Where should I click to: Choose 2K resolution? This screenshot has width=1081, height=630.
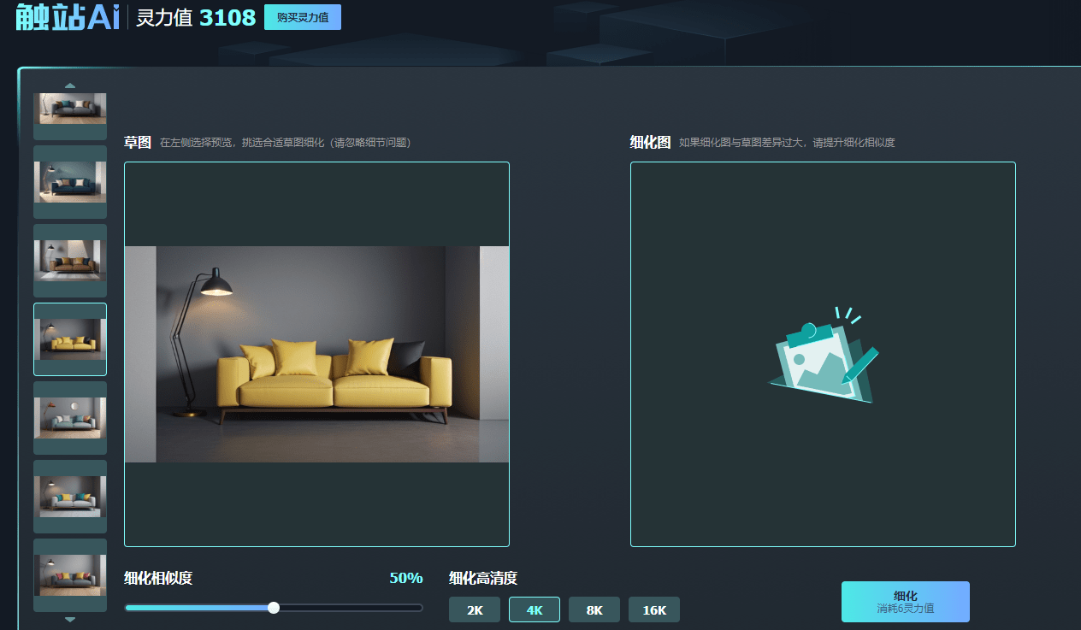475,609
